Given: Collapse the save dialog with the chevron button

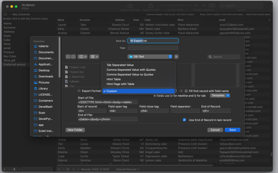Looking at the screenshot, I should [x=176, y=57].
